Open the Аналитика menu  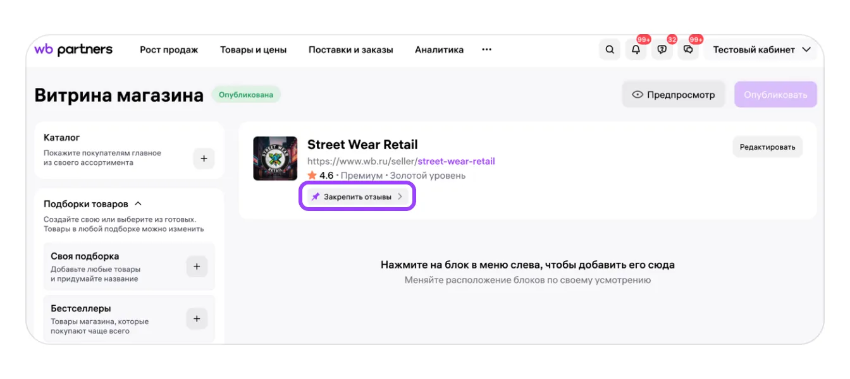click(x=439, y=50)
